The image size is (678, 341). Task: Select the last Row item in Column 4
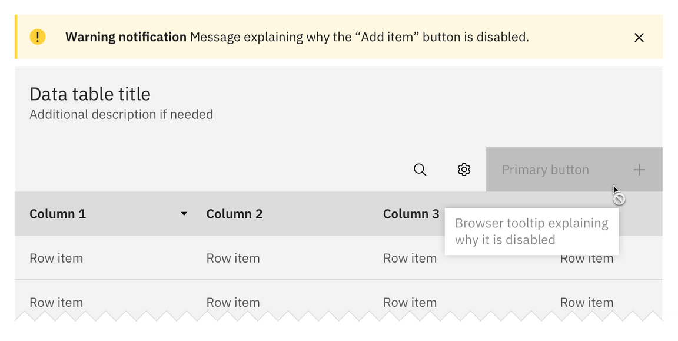[587, 302]
